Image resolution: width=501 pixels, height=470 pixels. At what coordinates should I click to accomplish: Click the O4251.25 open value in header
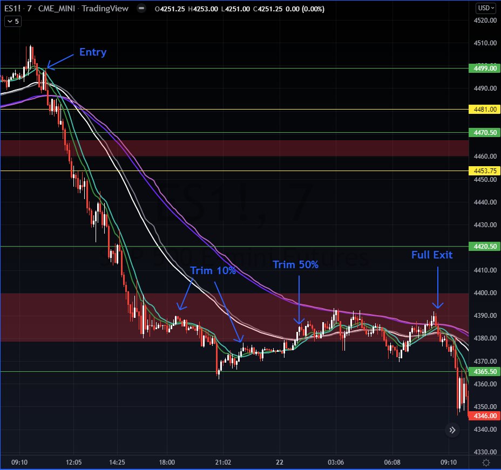tap(170, 9)
